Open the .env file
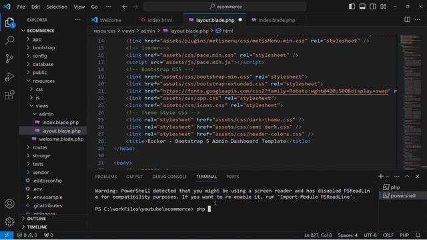This screenshot has height=240, width=427. click(x=53, y=189)
